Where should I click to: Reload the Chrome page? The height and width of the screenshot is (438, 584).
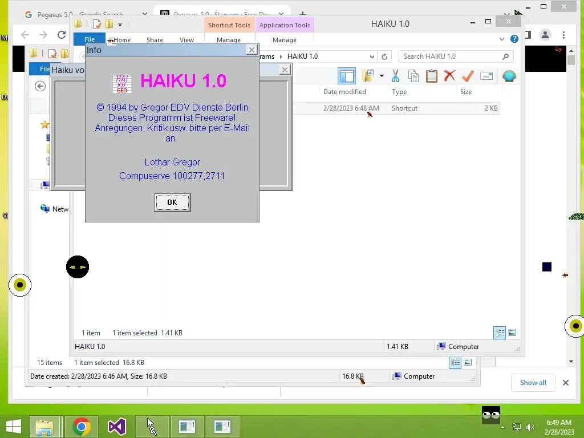62,35
